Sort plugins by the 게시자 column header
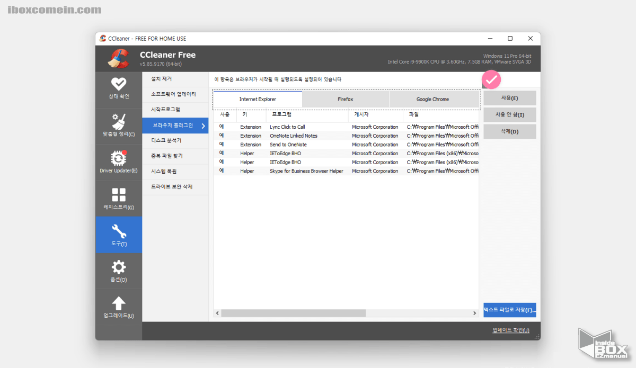 (x=363, y=114)
